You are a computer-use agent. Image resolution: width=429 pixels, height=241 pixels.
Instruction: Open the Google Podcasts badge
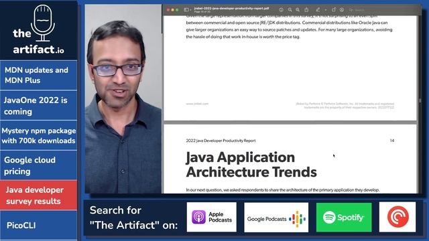[276, 218]
